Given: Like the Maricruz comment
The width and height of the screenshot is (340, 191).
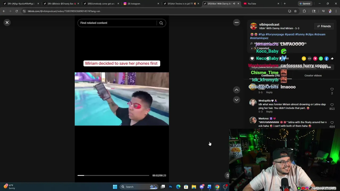Looking at the screenshot, I should click(x=332, y=123).
